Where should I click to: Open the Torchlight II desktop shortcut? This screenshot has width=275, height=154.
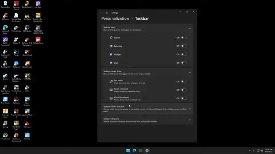[5, 65]
